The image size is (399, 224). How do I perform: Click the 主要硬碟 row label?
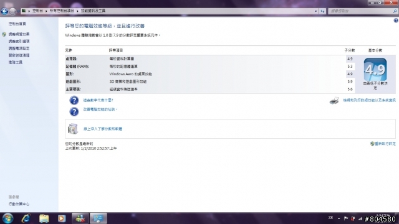(74, 89)
